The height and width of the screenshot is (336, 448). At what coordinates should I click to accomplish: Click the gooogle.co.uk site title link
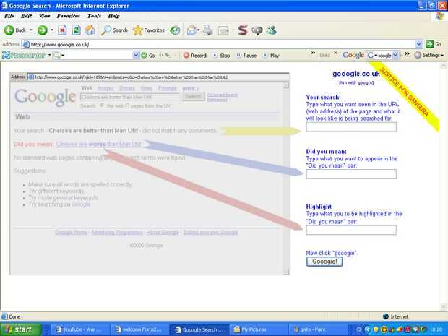[356, 74]
